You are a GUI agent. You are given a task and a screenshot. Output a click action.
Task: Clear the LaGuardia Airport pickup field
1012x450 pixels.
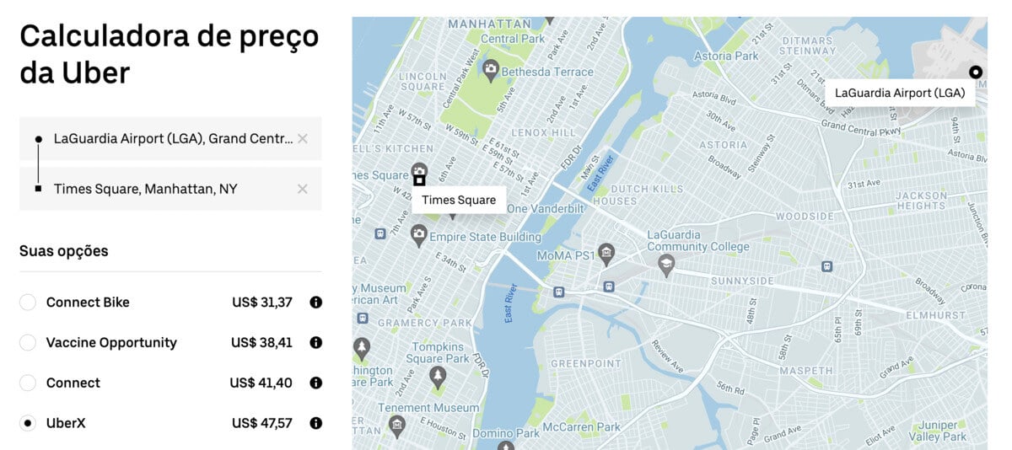[302, 139]
